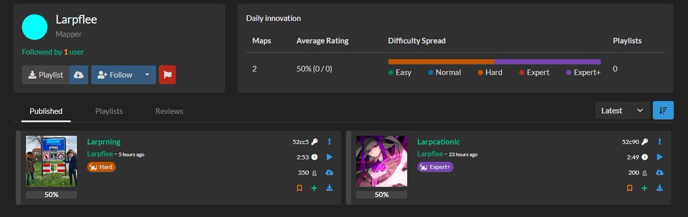Screen dimensions: 688x217
Task: Click the Expert+ difficulty badge on Larpcationic
Action: coord(435,166)
